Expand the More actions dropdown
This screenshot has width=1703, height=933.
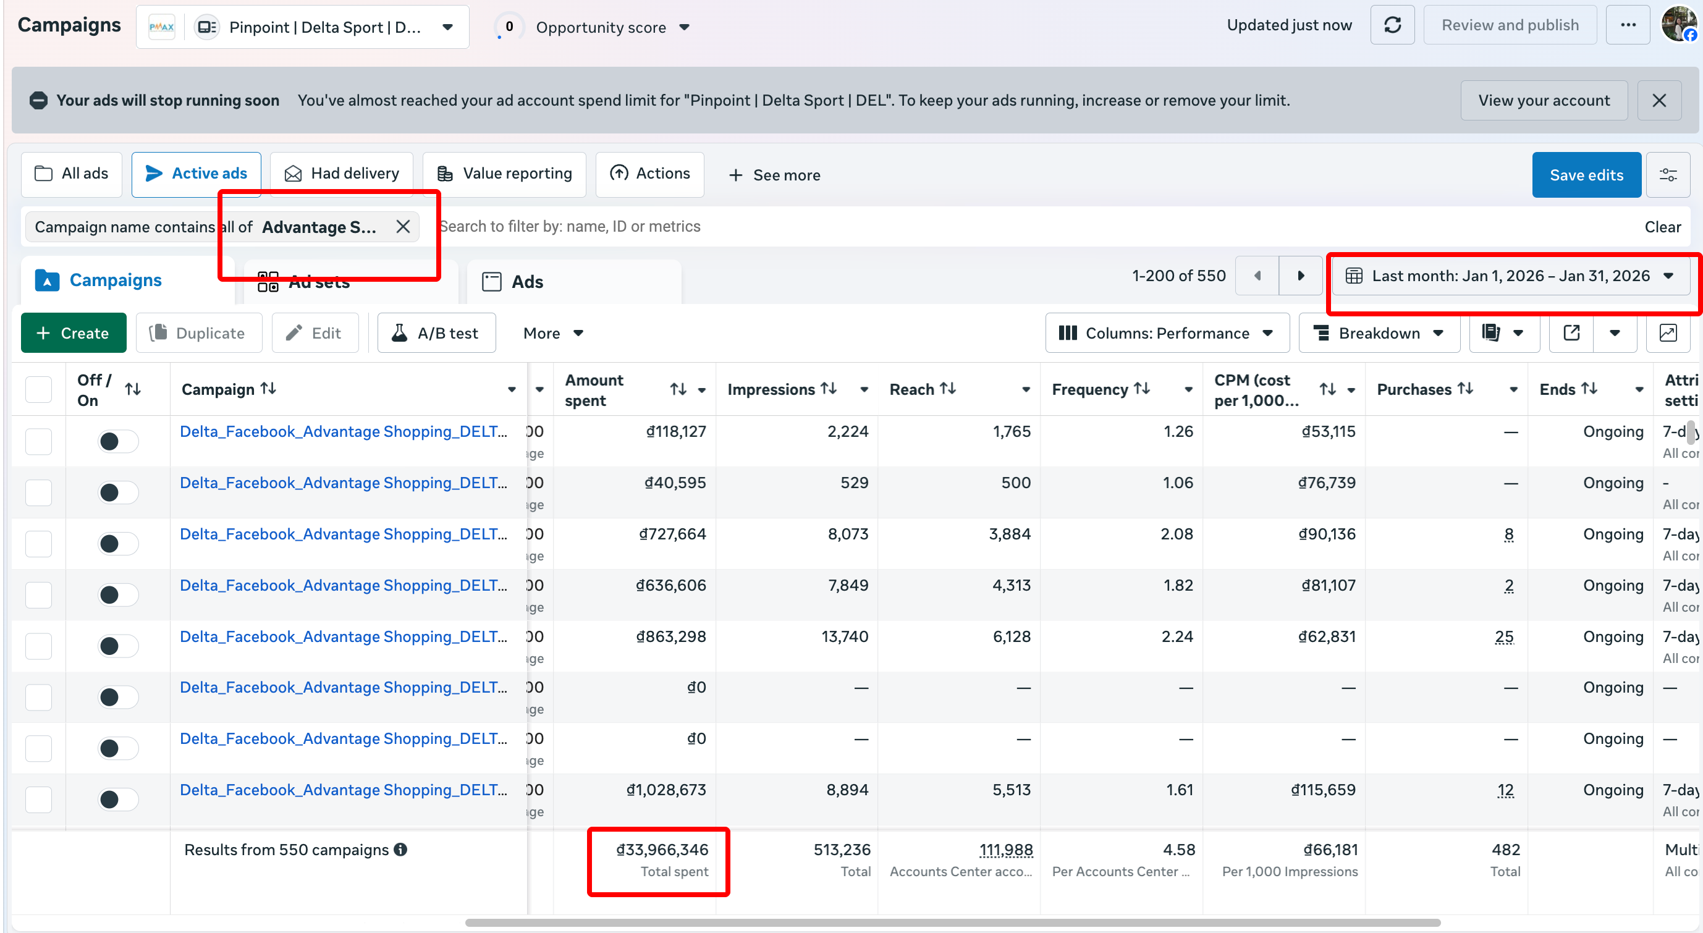tap(552, 332)
